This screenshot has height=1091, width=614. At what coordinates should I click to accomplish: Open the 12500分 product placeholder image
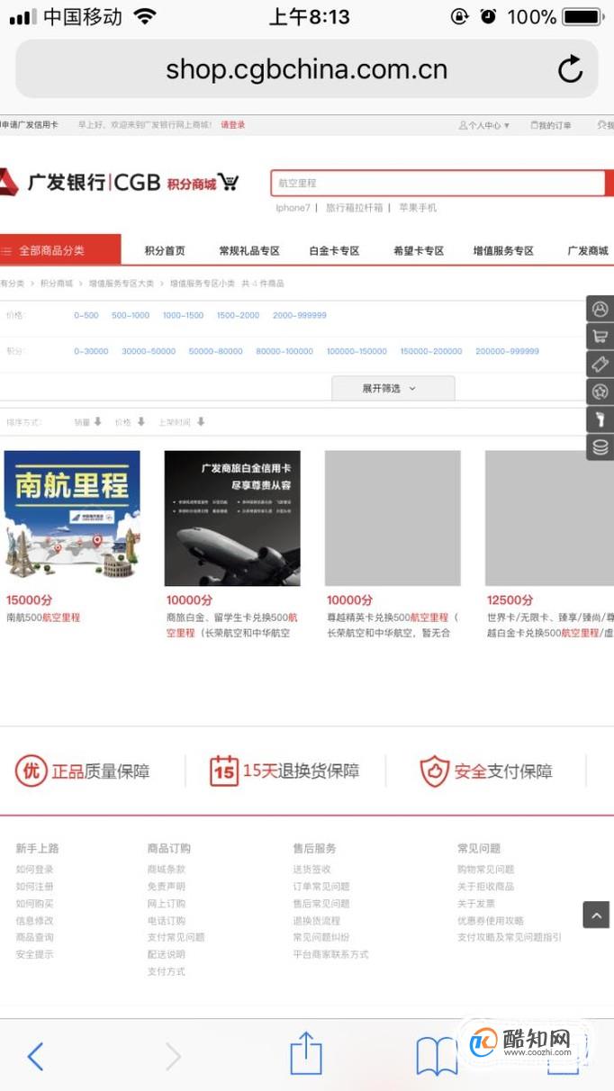pyautogui.click(x=549, y=518)
